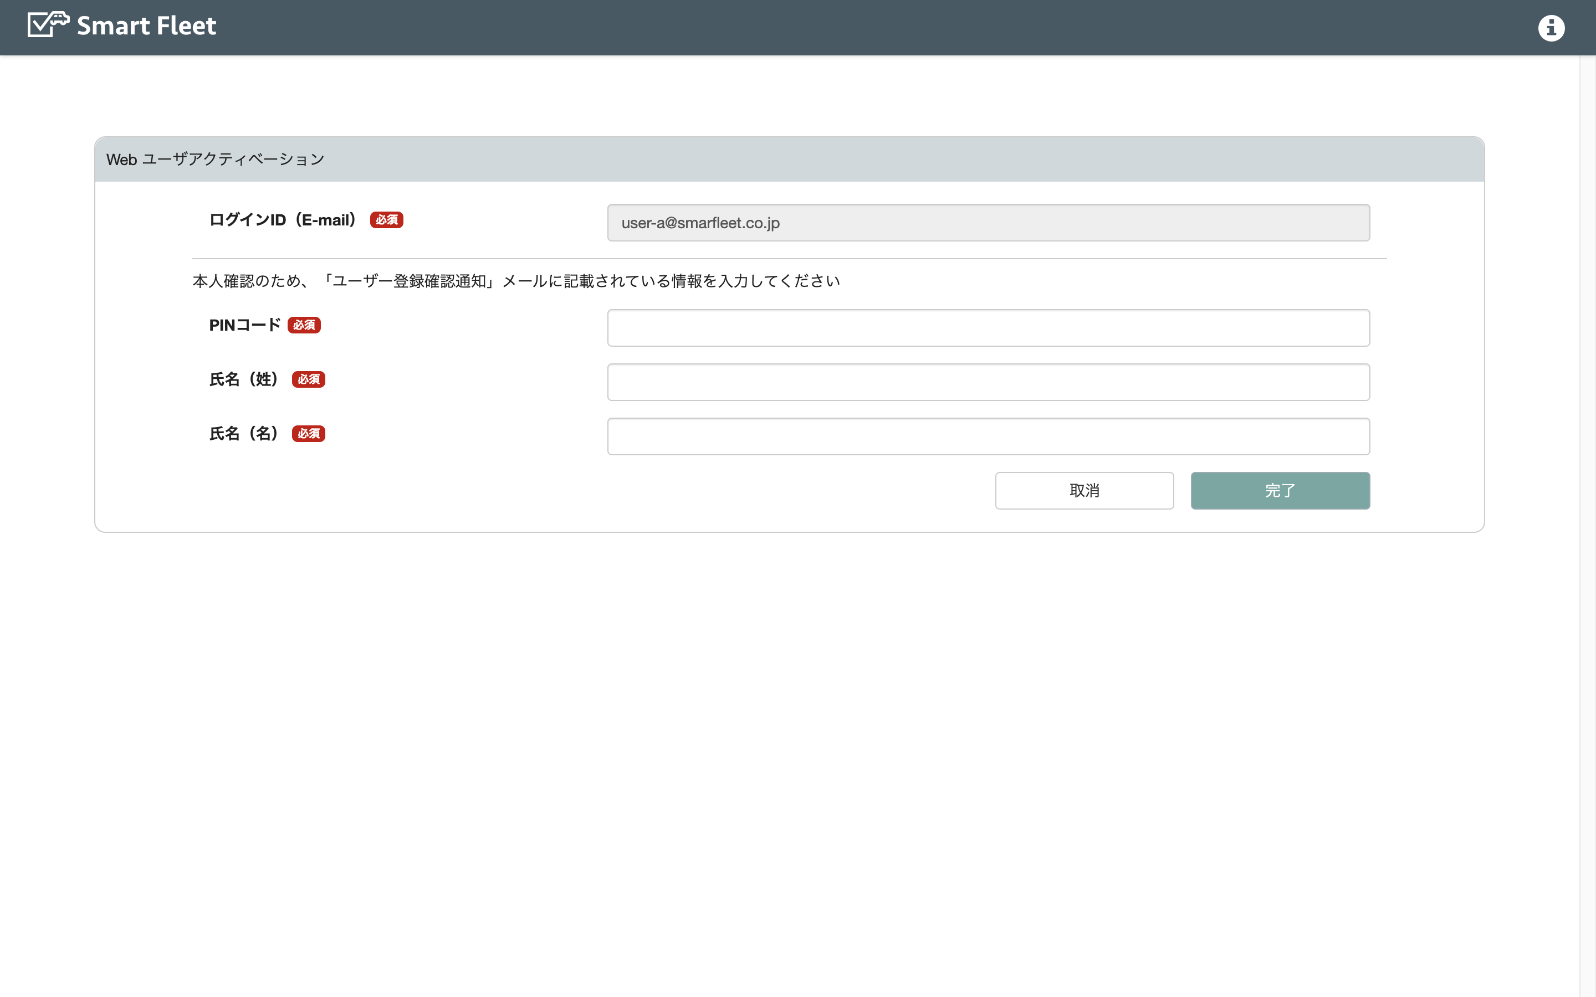Click the login ID email field
This screenshot has height=997, width=1596.
[988, 223]
